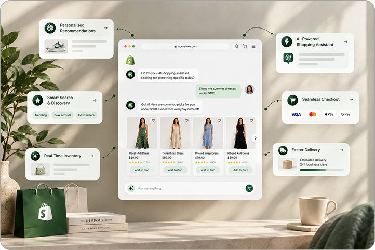Viewport: 375px width, 250px height.
Task: Click star rating of Ribbed Knit Dress
Action: 234,162
